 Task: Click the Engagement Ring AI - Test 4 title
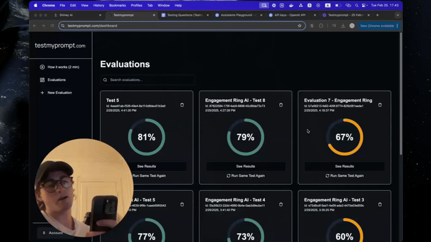[x=235, y=200]
